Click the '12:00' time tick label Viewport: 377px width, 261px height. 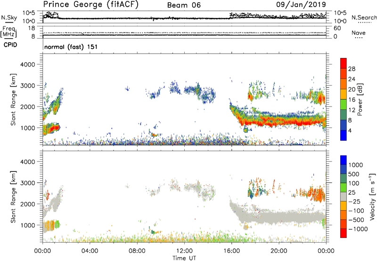184,251
